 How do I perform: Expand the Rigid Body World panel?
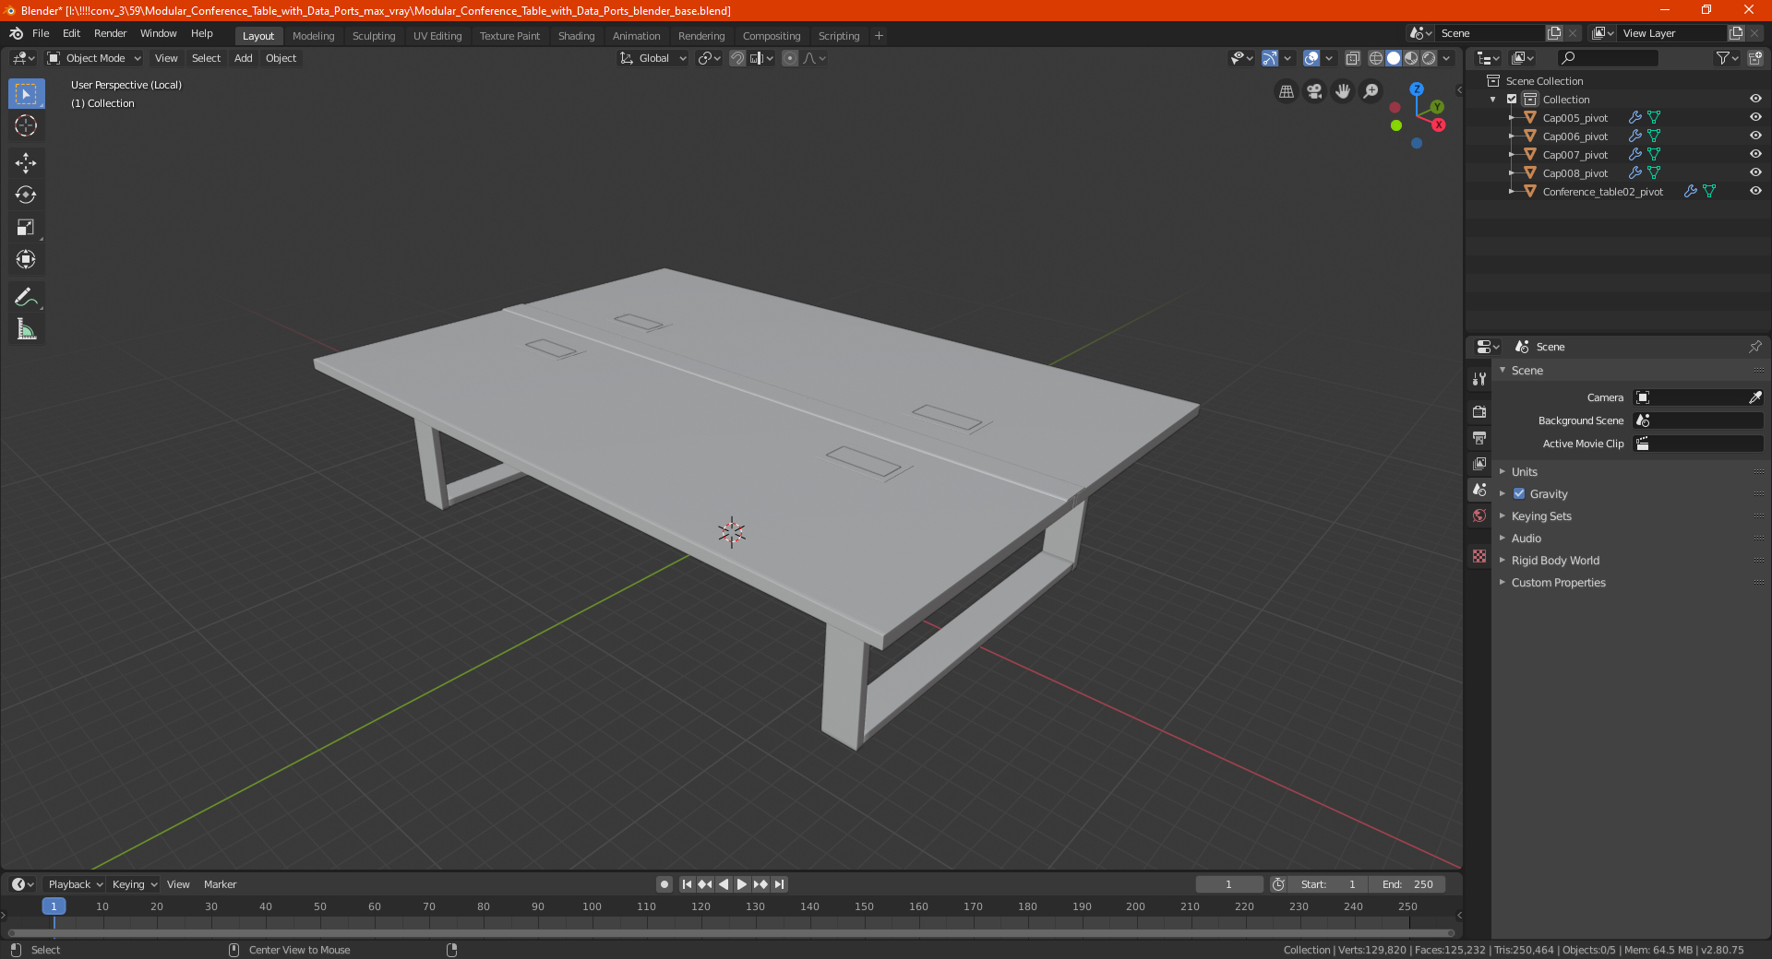click(x=1555, y=560)
